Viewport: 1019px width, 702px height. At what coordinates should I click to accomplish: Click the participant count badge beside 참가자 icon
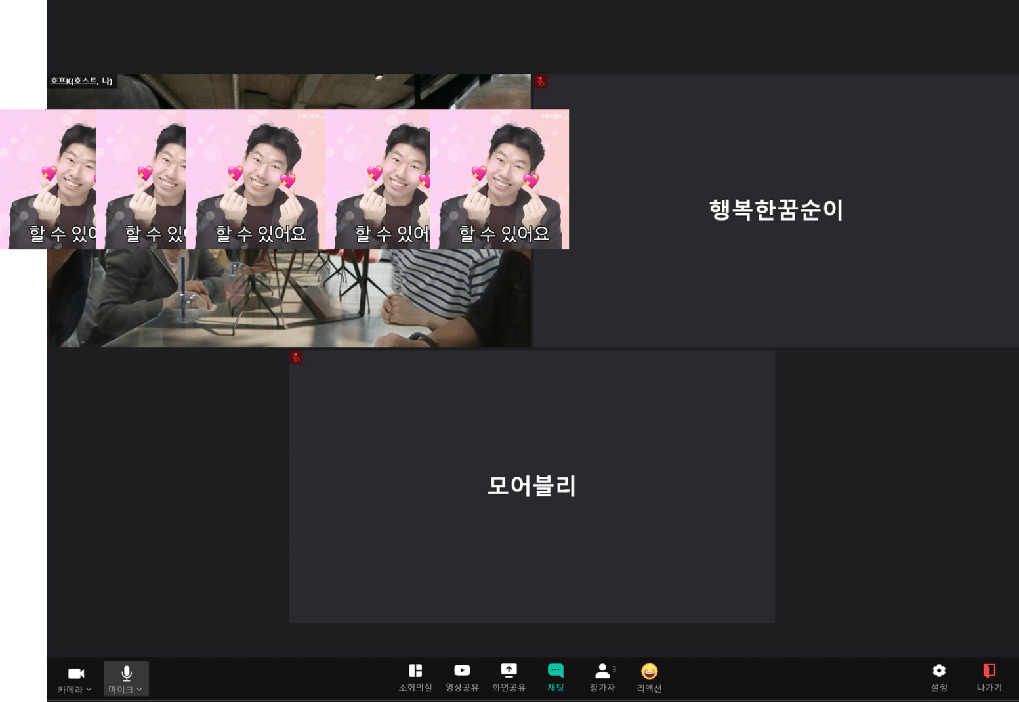coord(614,669)
